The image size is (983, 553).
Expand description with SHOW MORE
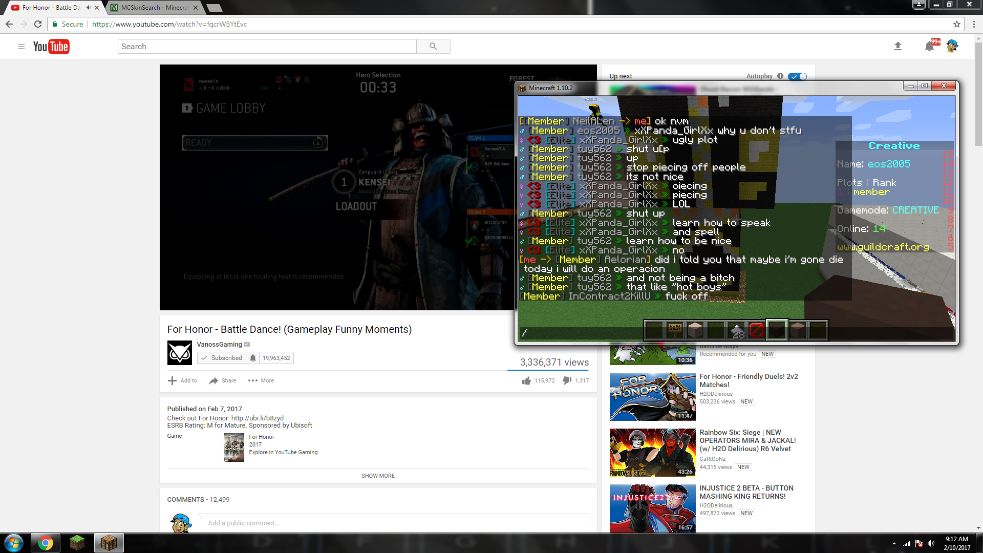[378, 476]
